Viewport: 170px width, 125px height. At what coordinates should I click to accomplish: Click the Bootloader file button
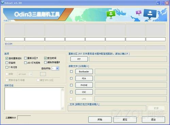pyautogui.click(x=84, y=71)
